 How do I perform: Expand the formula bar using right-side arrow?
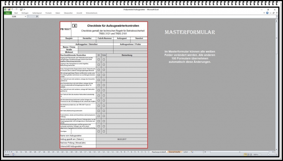pos(277,16)
